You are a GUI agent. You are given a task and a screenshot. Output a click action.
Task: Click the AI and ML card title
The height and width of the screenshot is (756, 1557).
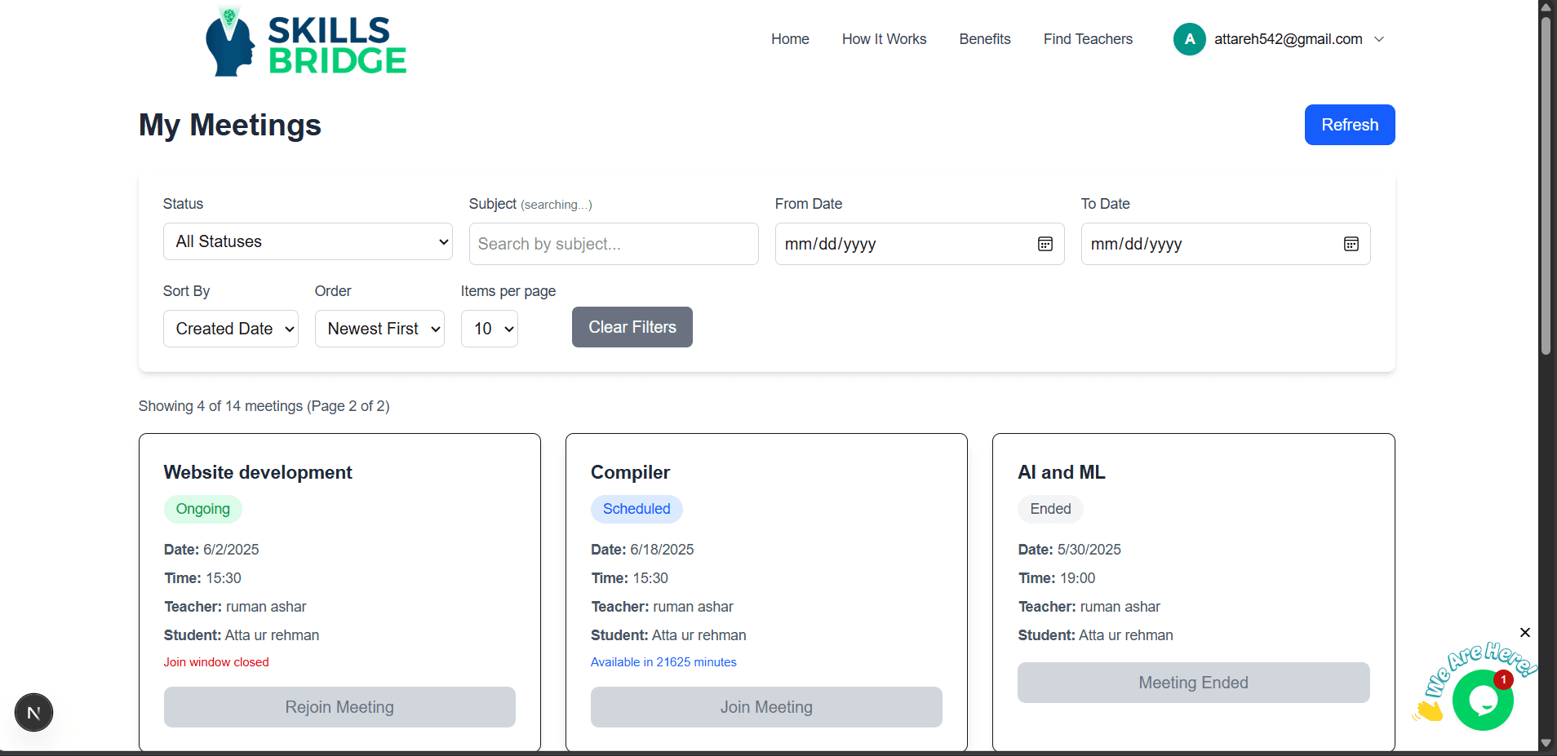(x=1062, y=472)
